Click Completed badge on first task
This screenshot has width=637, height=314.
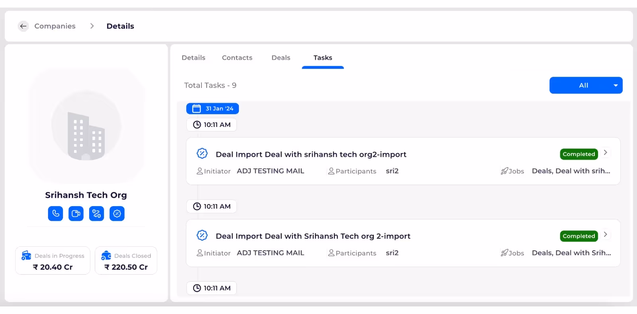579,154
